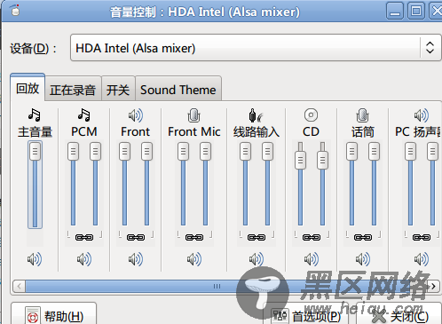Click the Front left channel slider handle

[x=124, y=151]
